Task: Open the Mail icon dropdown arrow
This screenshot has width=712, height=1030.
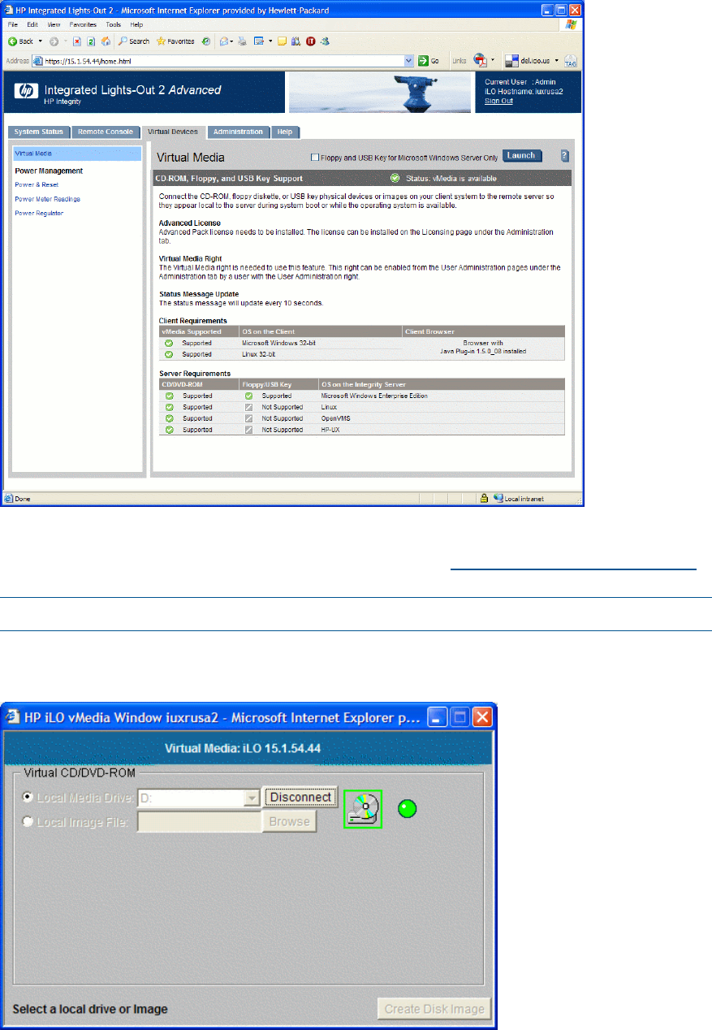Action: pyautogui.click(x=232, y=41)
